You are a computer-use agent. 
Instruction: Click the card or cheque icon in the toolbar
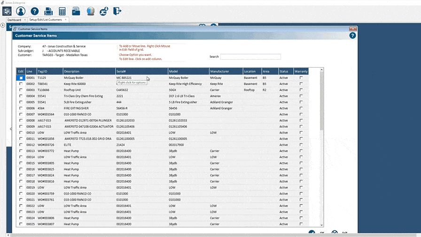[76, 11]
